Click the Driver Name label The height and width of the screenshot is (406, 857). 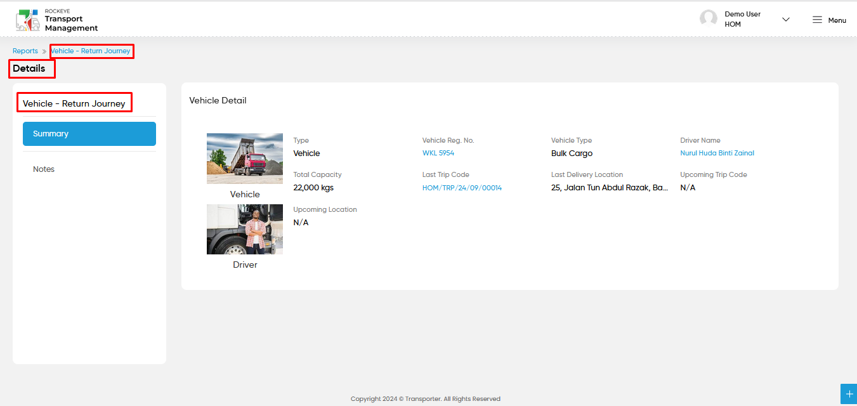click(x=700, y=140)
